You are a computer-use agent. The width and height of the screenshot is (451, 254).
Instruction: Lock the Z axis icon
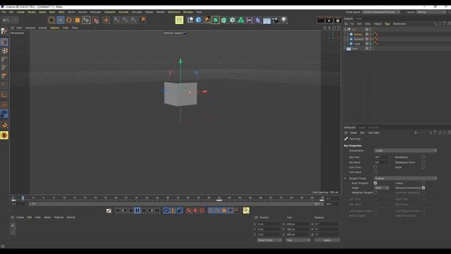coord(133,20)
